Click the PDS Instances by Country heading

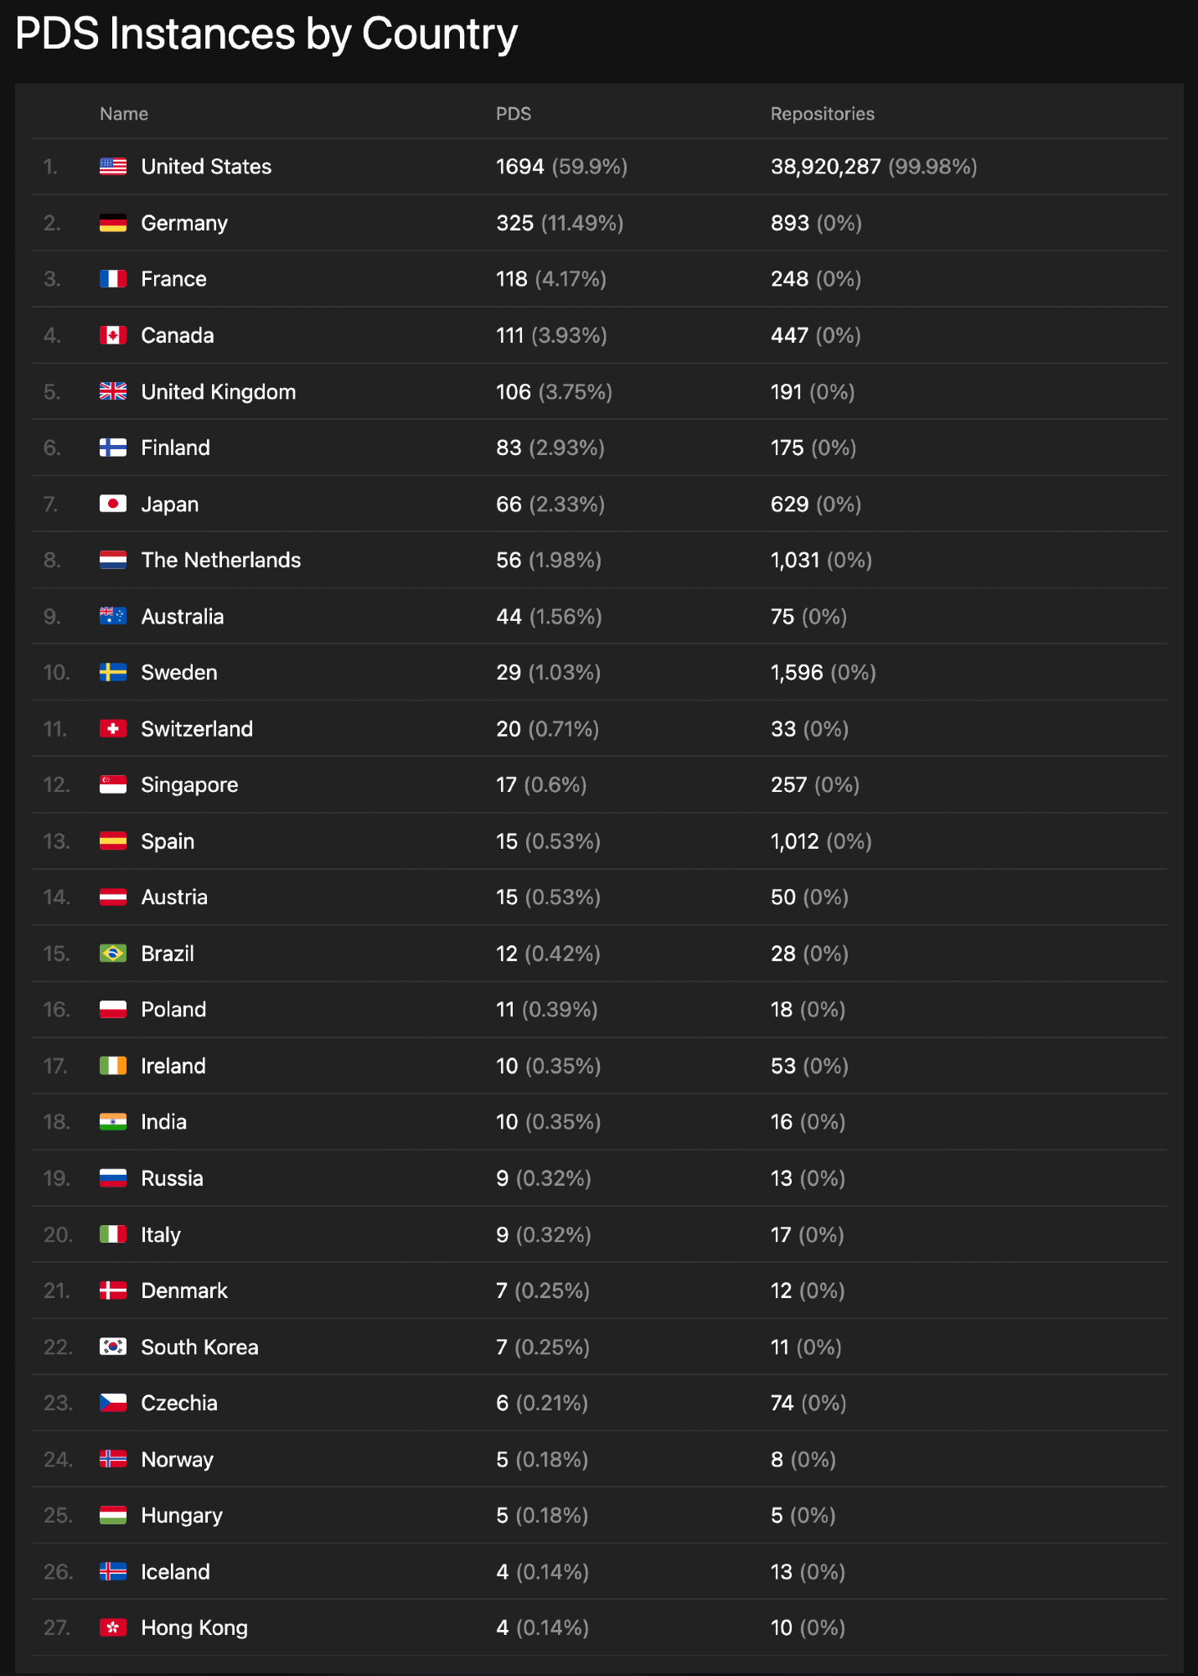coord(266,35)
